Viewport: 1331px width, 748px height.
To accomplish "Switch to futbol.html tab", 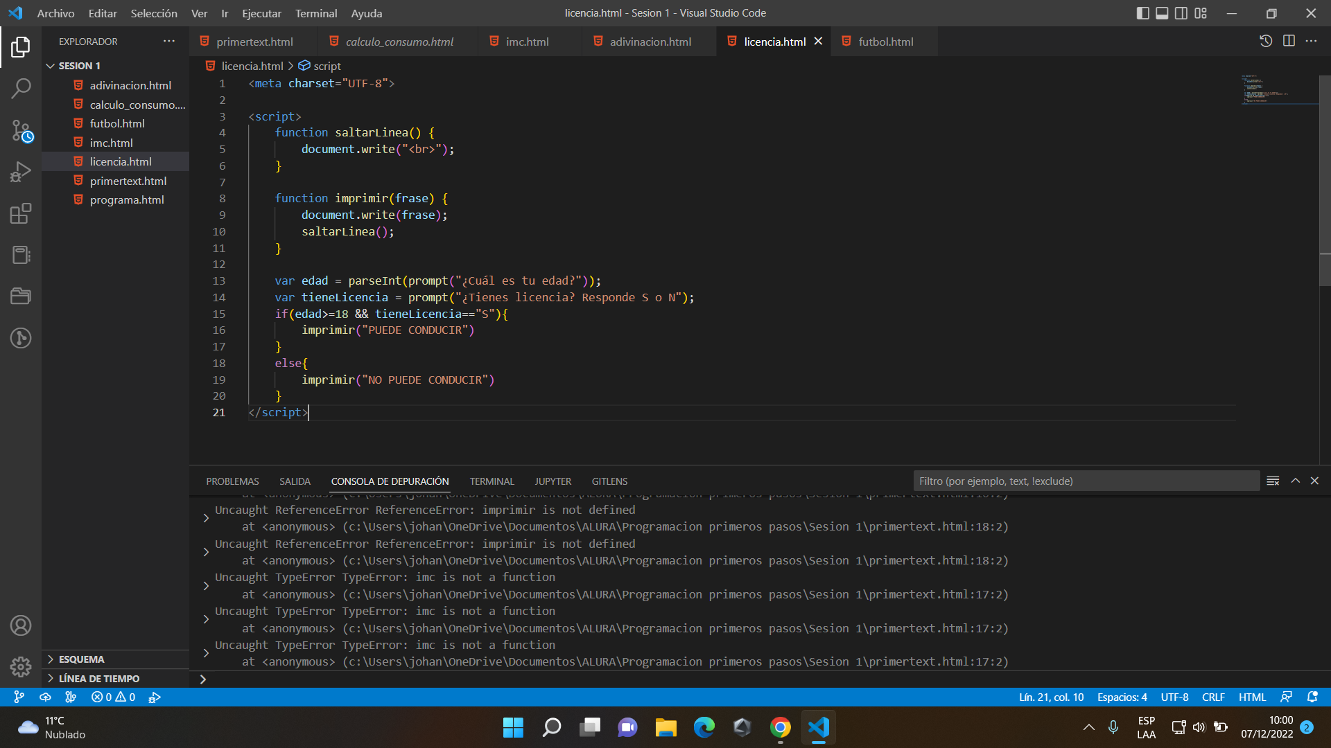I will [x=885, y=42].
